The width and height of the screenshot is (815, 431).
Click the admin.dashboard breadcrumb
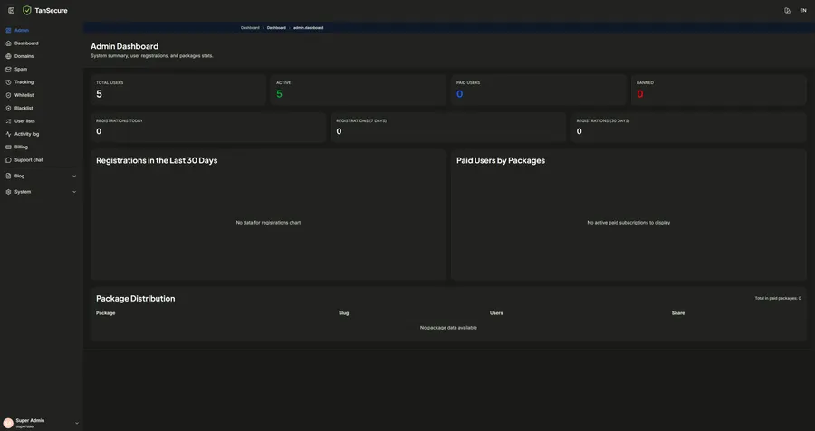(308, 27)
